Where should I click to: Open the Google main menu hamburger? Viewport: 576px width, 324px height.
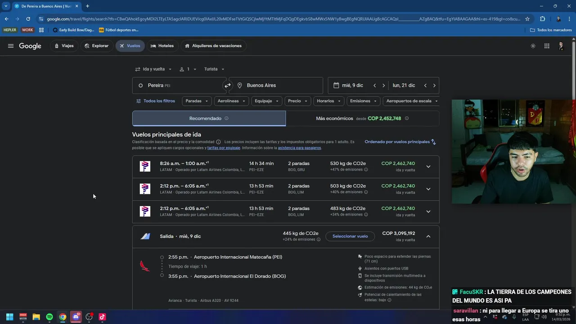pyautogui.click(x=11, y=46)
